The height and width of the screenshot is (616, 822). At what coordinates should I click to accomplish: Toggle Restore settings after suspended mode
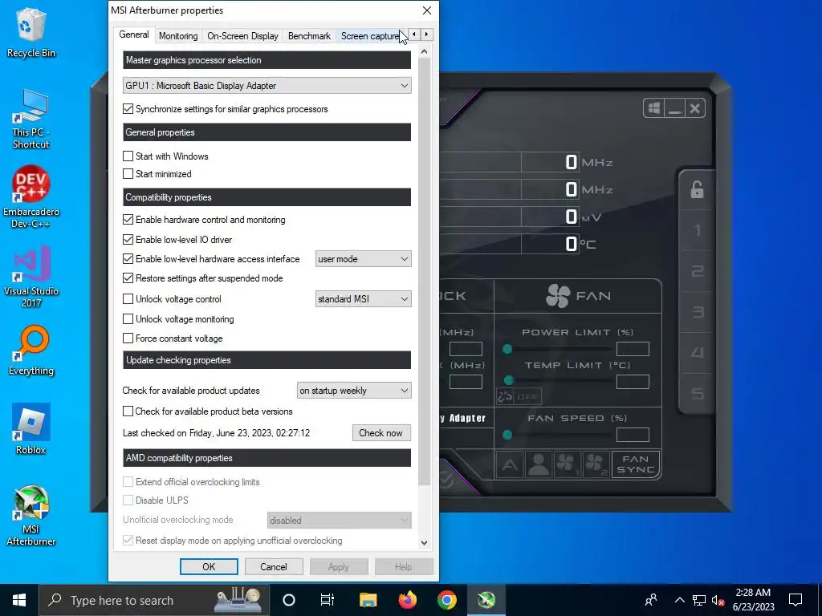point(128,278)
